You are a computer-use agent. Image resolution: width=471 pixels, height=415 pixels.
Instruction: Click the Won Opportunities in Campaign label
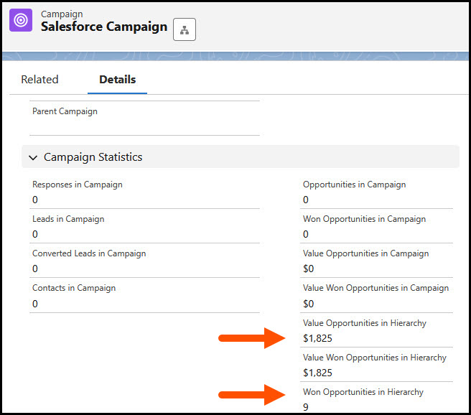coord(364,219)
